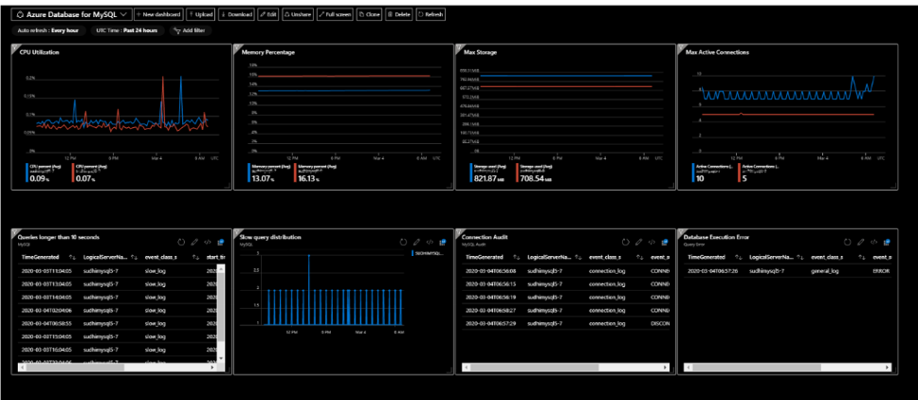
Task: Click Connection Audit row 2020-03-04T06:57:29
Action: 566,323
